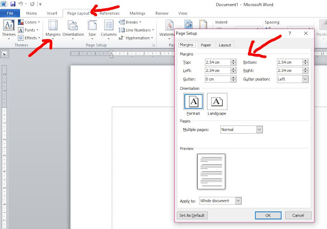Click the indent marker on horizontal ruler
The height and width of the screenshot is (229, 327).
coord(111,54)
